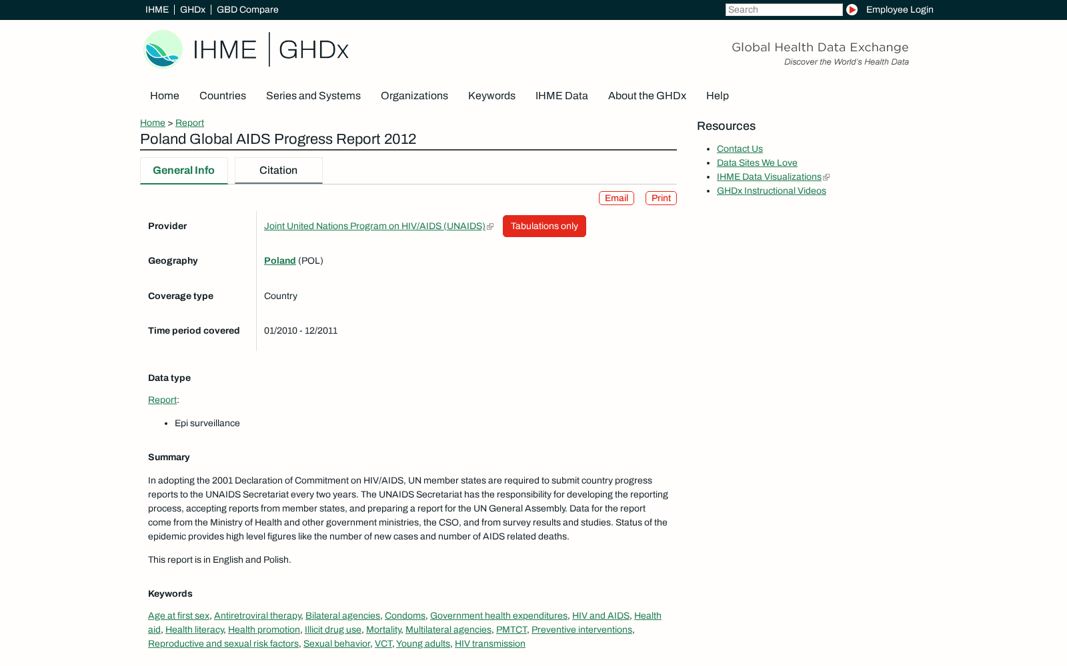
Task: Open Contact Us resource link
Action: (x=740, y=149)
